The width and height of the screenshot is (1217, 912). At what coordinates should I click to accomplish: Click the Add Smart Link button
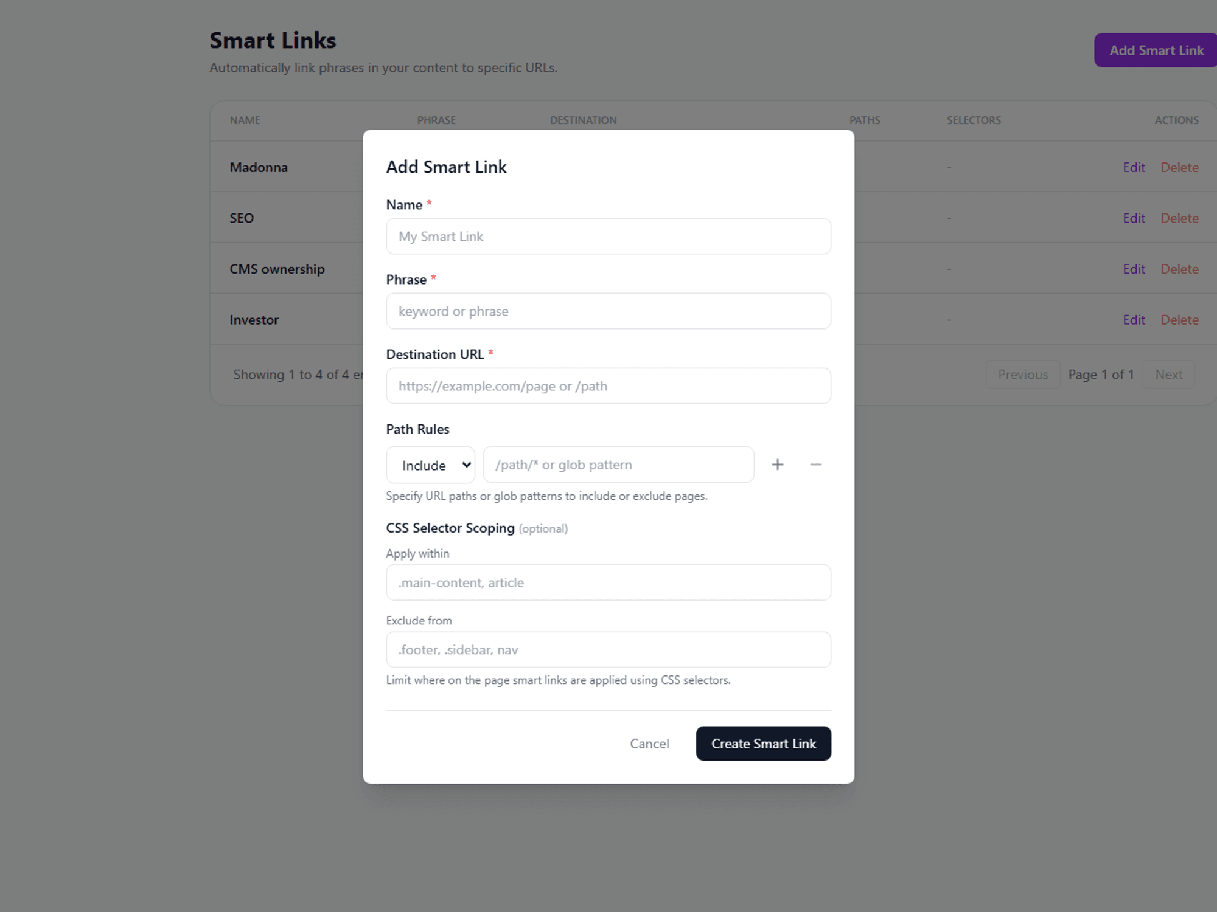click(1154, 50)
